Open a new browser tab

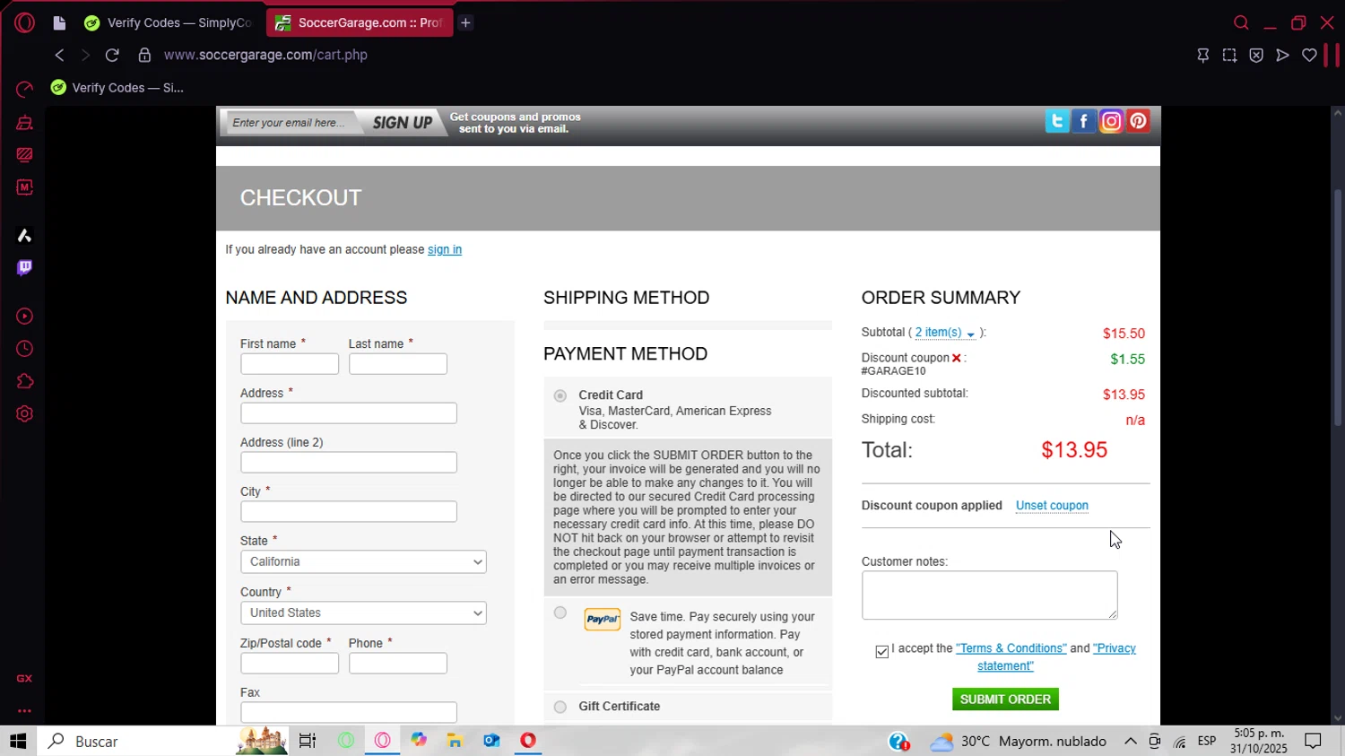point(465,23)
